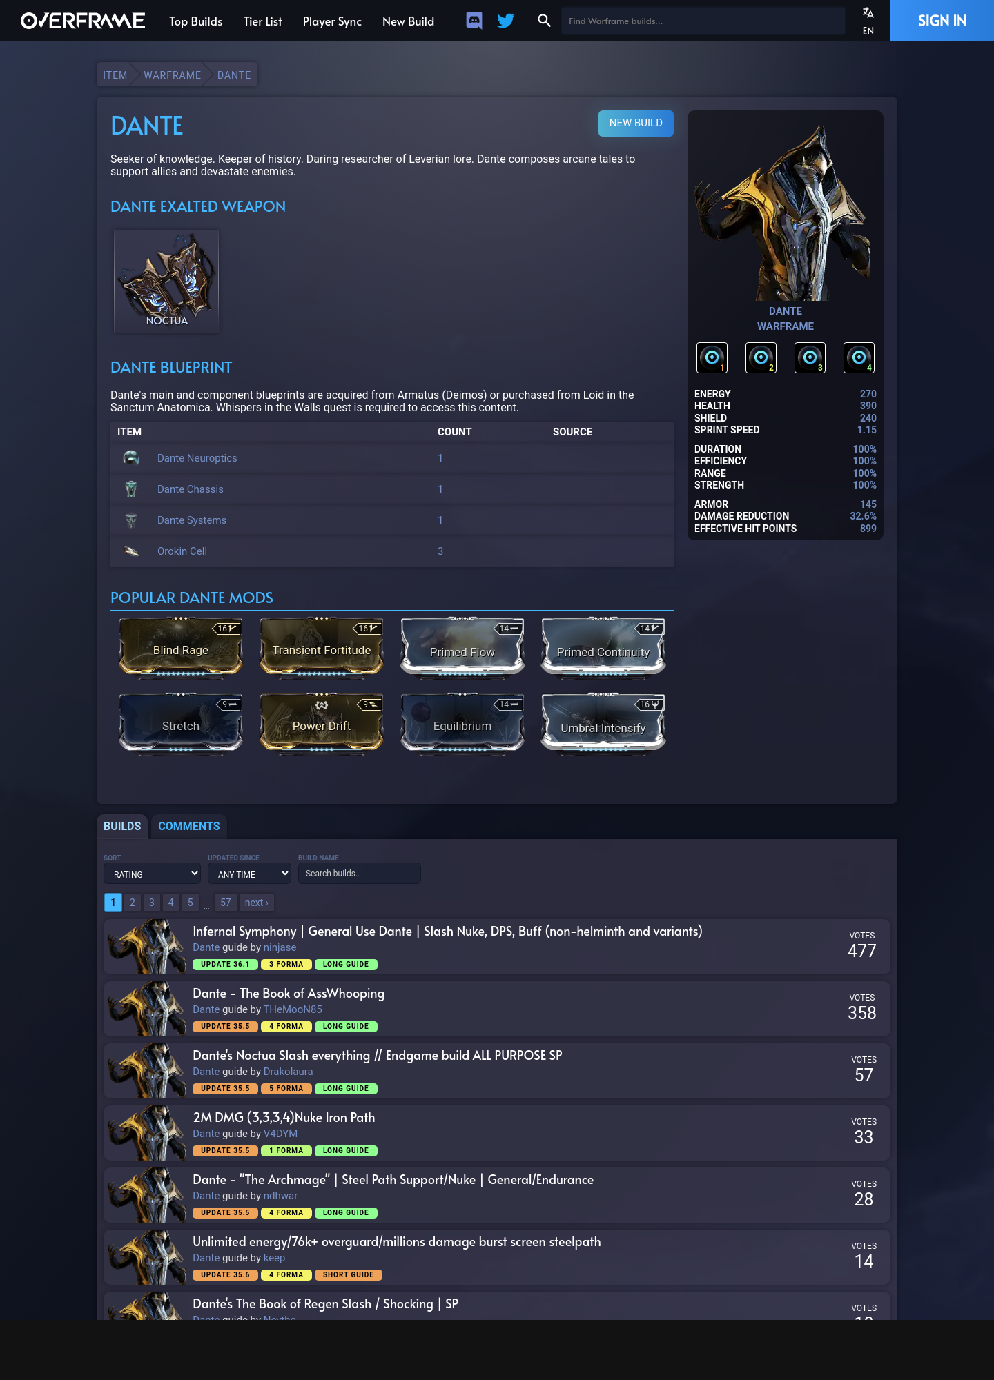Viewport: 994px width, 1380px height.
Task: Open the Sort by Rating dropdown
Action: coord(152,874)
